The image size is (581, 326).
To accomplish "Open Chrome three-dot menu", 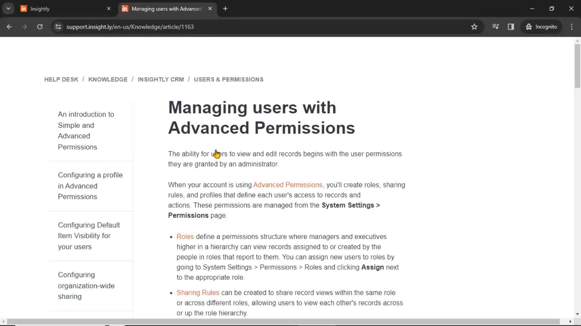I will 572,27.
